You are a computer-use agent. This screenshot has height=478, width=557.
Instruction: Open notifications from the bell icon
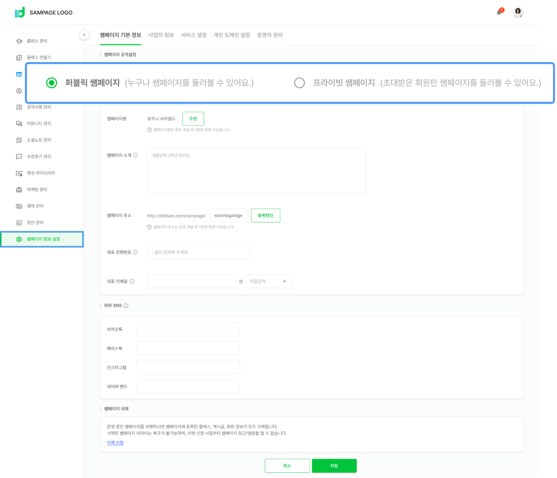(499, 12)
